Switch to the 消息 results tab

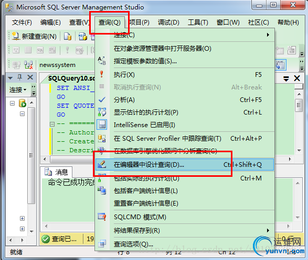pos(56,172)
